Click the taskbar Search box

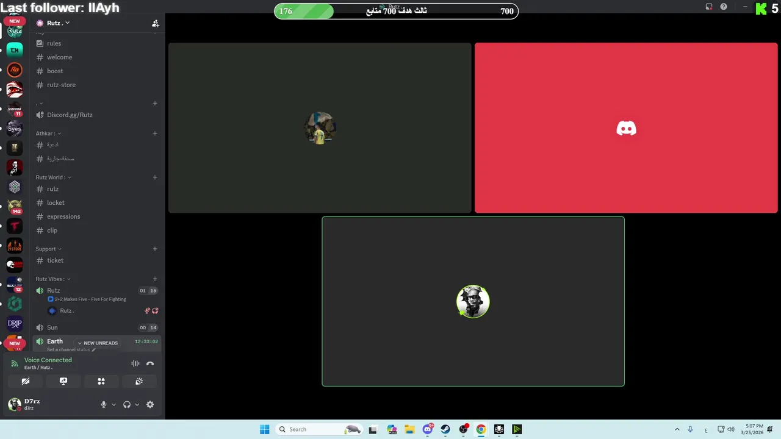[x=319, y=429]
